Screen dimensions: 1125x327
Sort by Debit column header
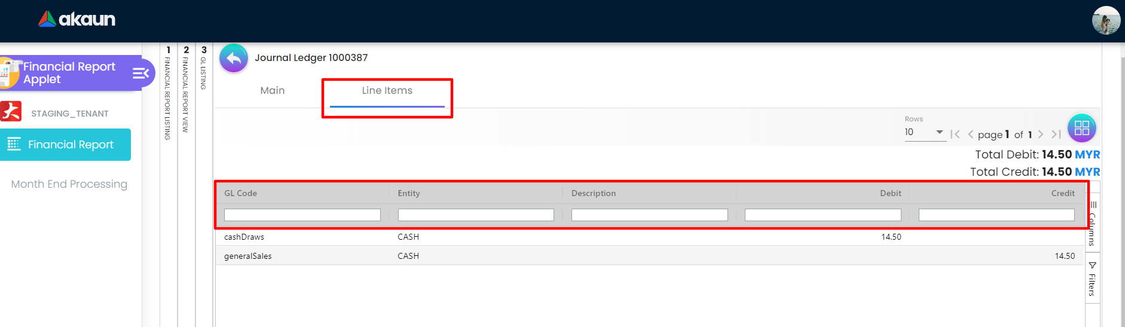(x=891, y=193)
